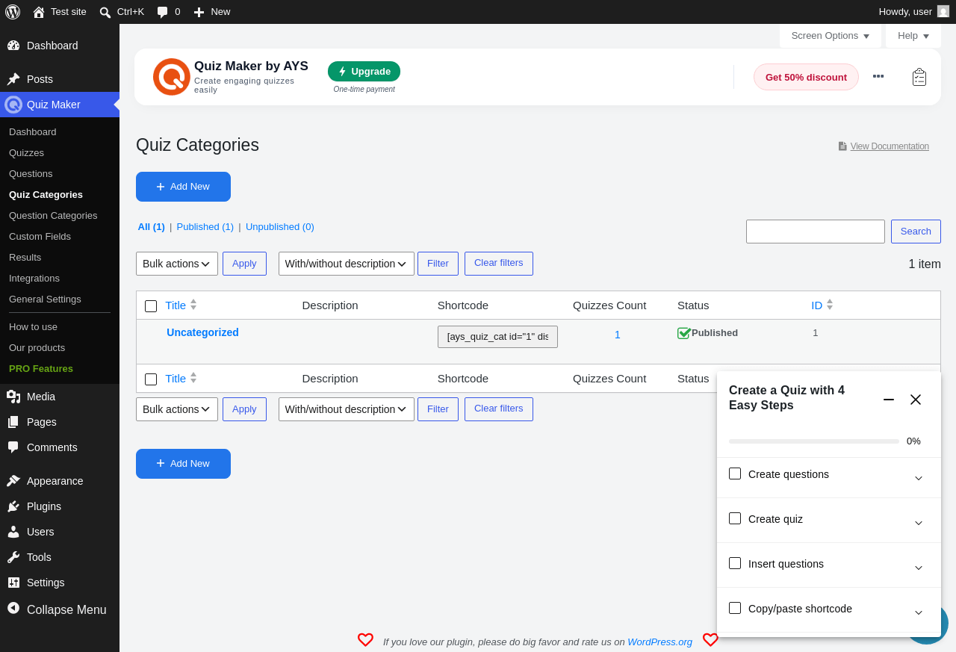
Task: Click the Plugins plug icon
Action: (x=13, y=506)
